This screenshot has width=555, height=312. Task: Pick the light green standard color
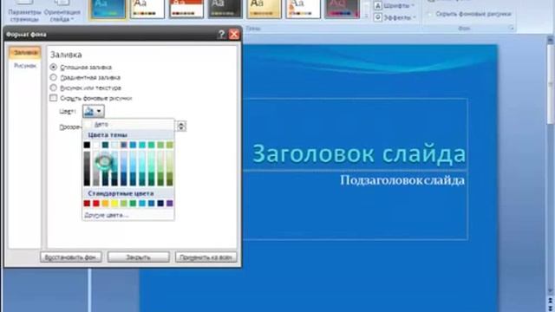pos(123,204)
